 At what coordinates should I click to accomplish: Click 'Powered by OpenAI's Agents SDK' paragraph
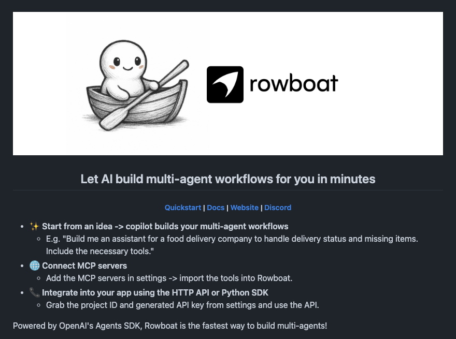point(170,326)
